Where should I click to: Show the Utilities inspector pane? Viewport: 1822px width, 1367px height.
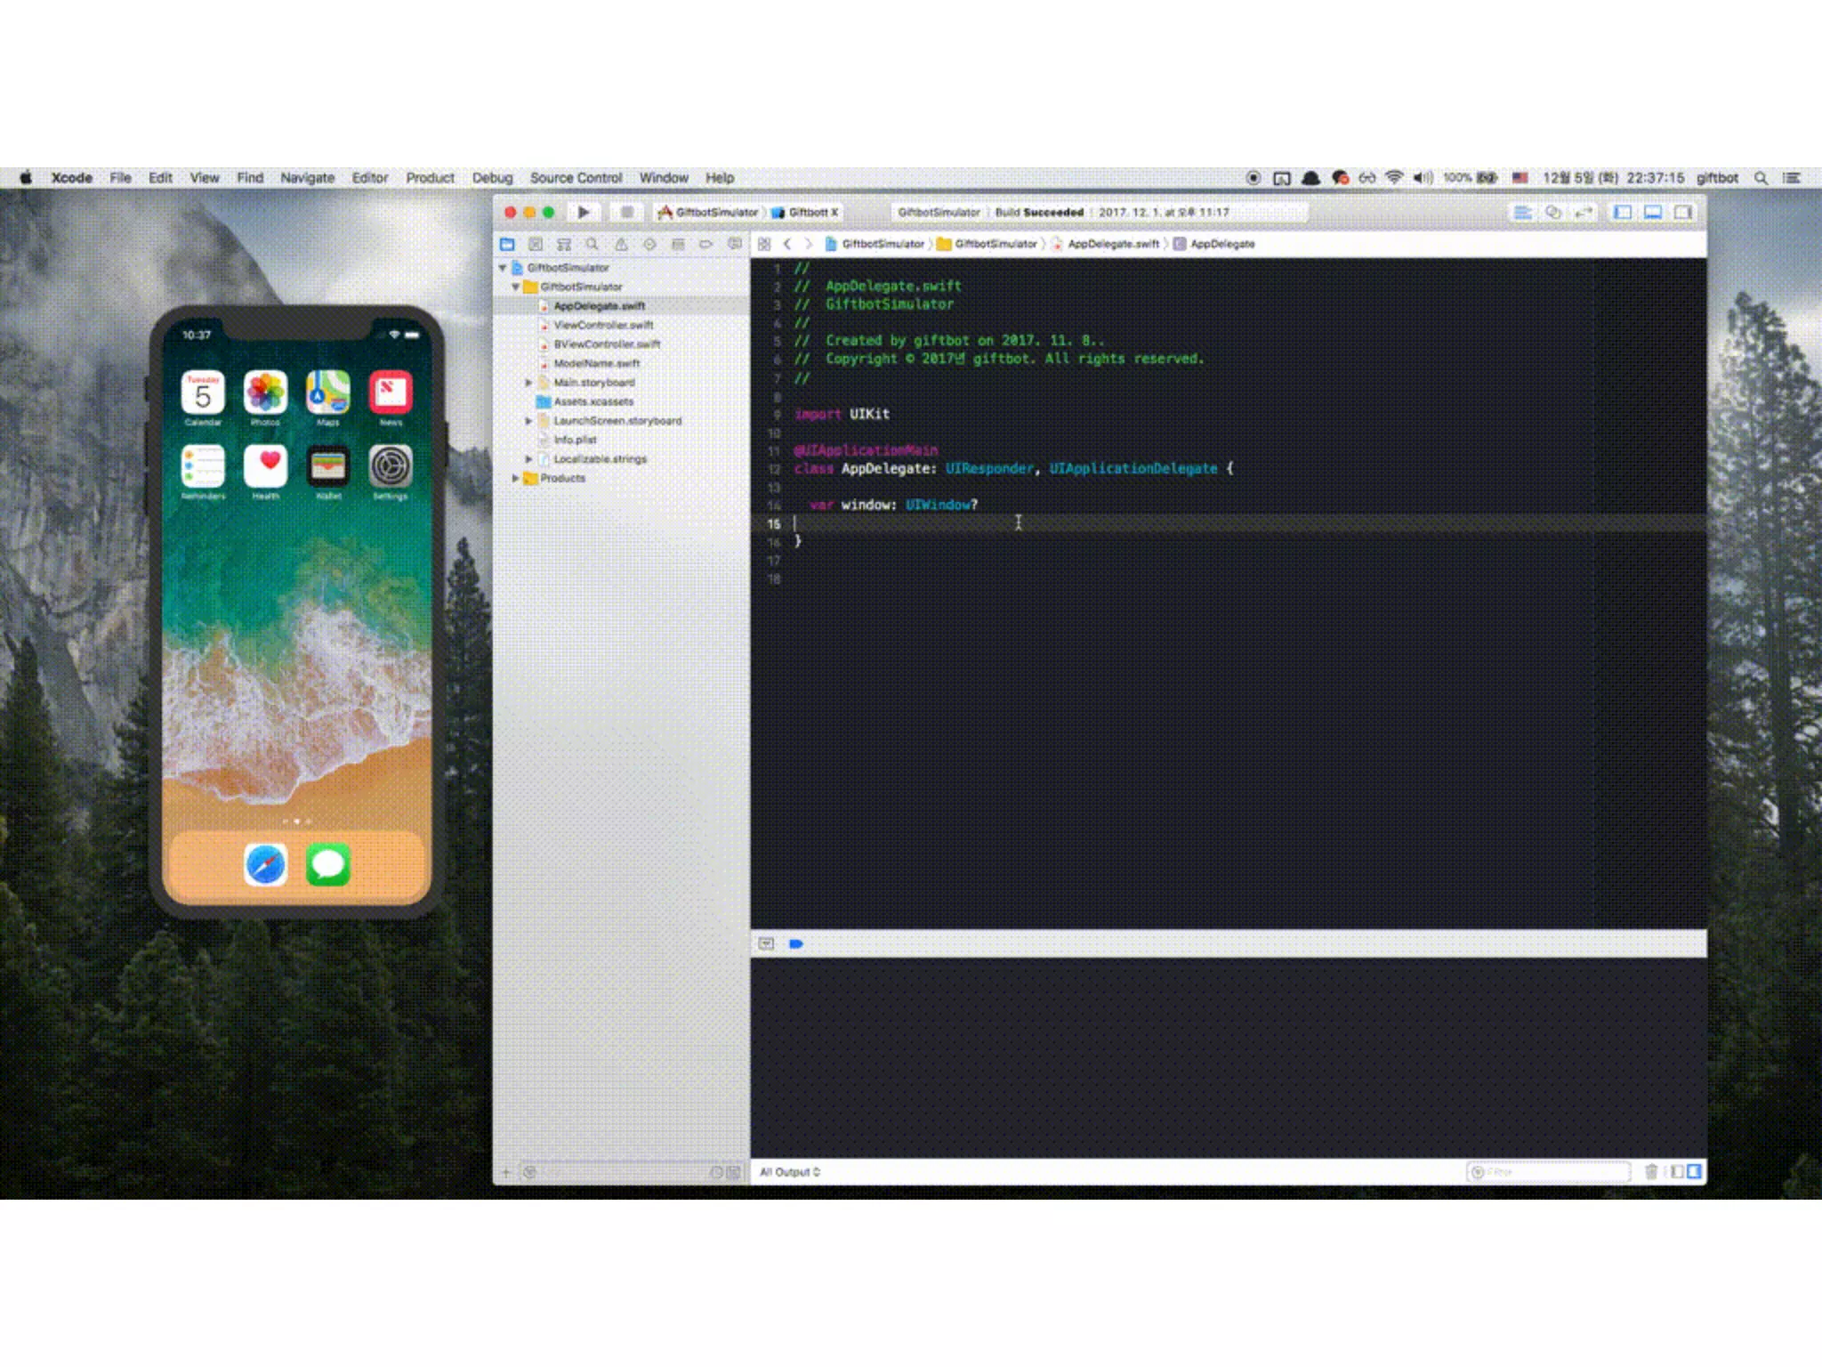1683,213
